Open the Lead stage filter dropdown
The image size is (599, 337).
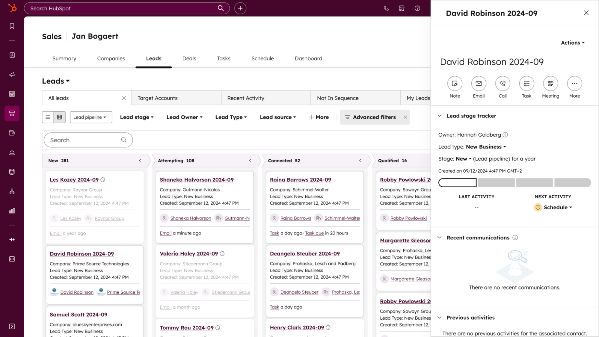137,117
